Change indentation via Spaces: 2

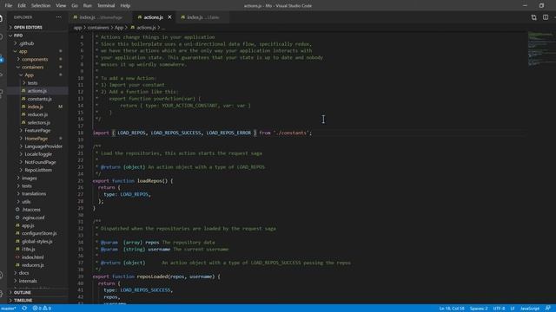tap(479, 309)
